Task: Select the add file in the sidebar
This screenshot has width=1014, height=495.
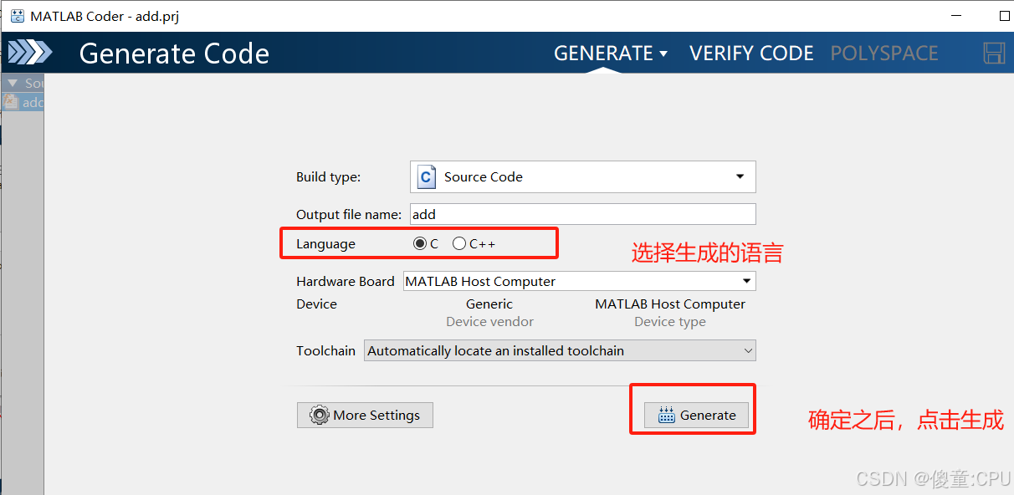Action: coord(23,102)
